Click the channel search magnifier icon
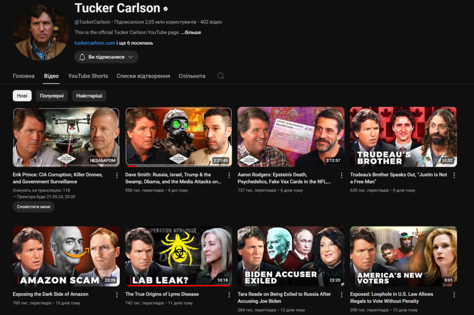This screenshot has width=474, height=315. [x=221, y=76]
